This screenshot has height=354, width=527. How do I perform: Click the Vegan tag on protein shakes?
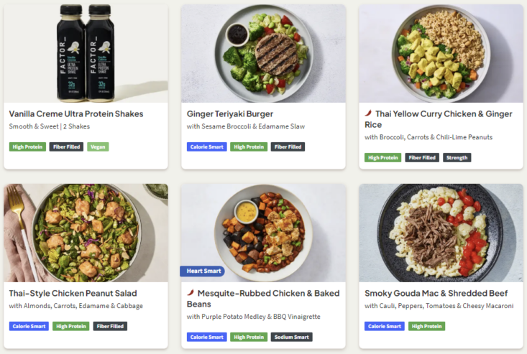tap(98, 147)
